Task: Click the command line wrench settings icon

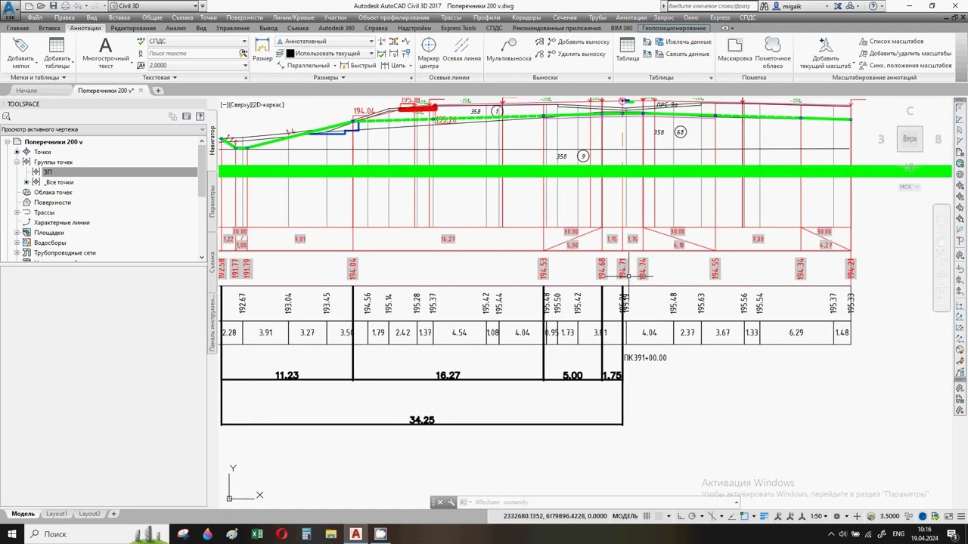Action: click(x=452, y=502)
